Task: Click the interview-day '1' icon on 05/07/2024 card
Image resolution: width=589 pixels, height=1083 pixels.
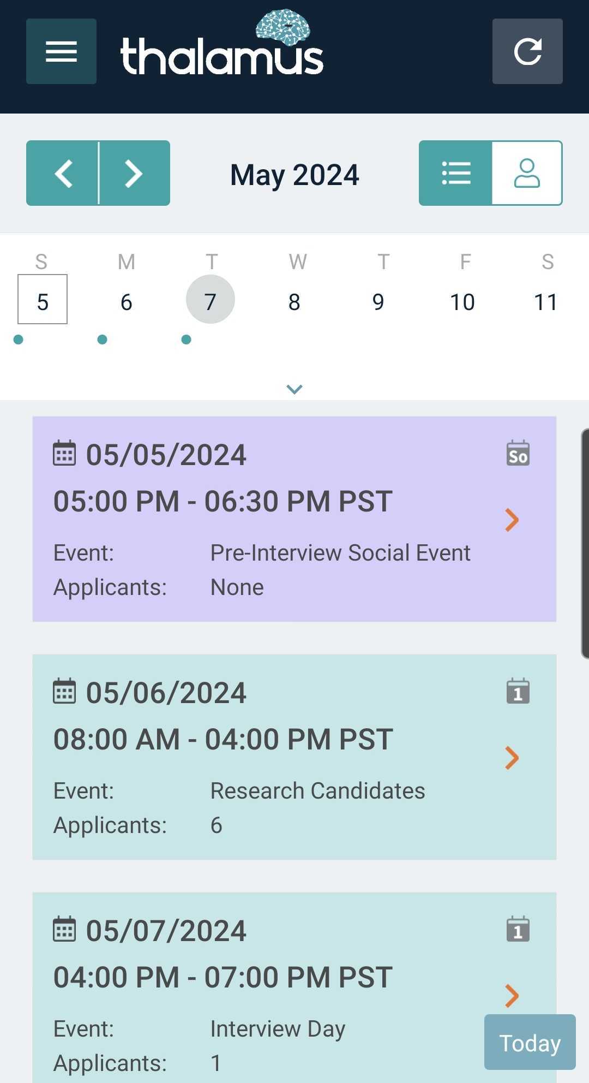Action: coord(518,929)
